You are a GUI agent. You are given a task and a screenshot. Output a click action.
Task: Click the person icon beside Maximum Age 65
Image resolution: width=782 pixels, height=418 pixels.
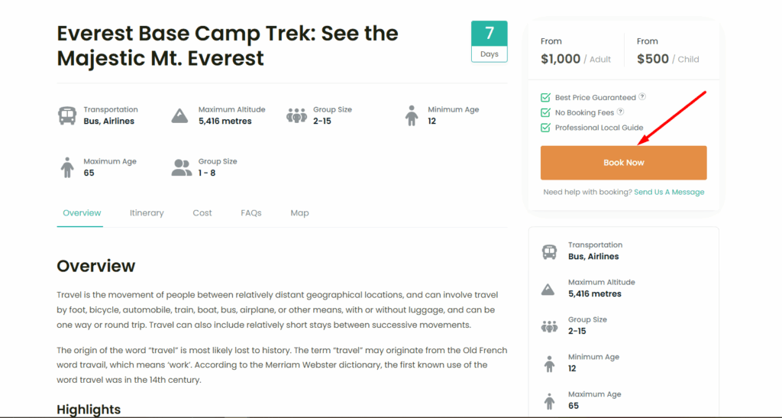pos(67,167)
